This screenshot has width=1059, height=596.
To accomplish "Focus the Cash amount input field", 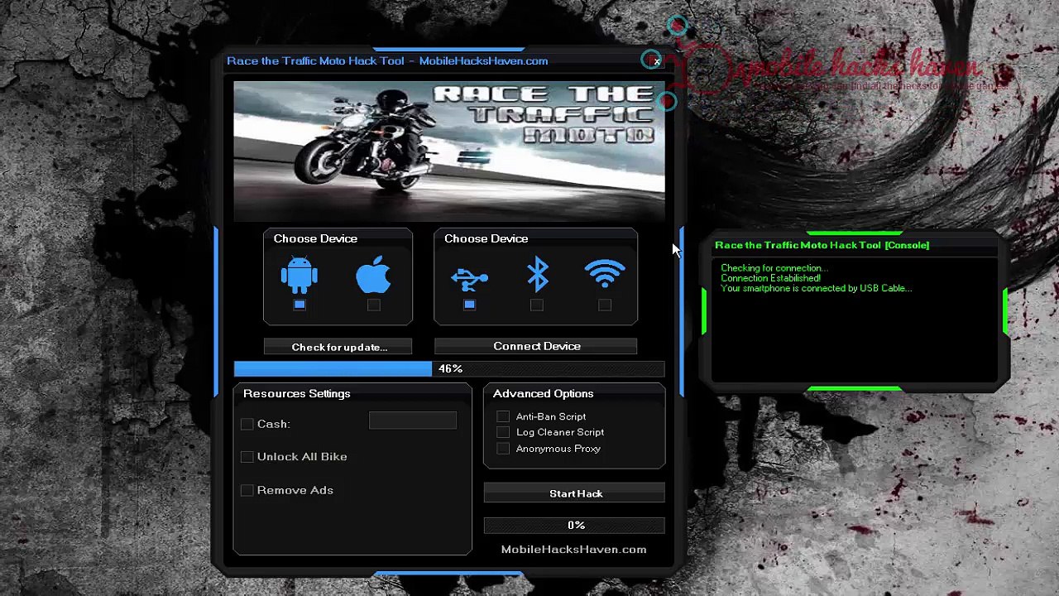I will 413,421.
